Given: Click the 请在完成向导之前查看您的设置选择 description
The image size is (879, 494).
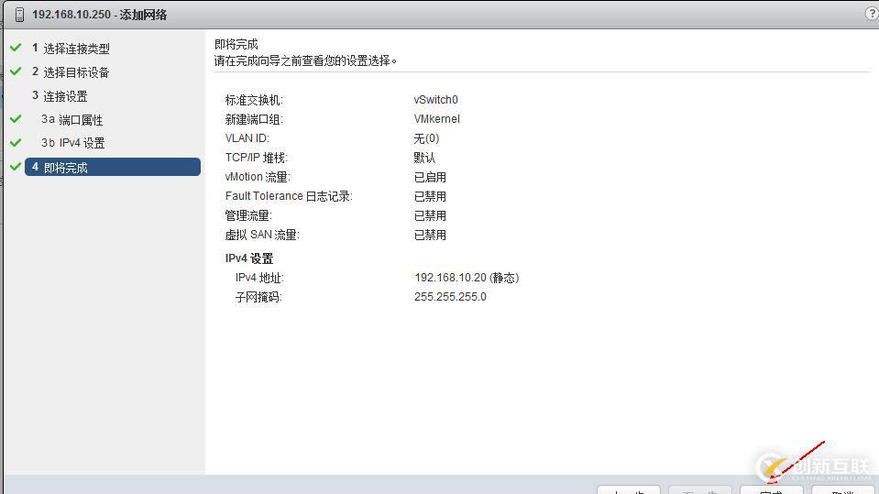Looking at the screenshot, I should pos(305,60).
